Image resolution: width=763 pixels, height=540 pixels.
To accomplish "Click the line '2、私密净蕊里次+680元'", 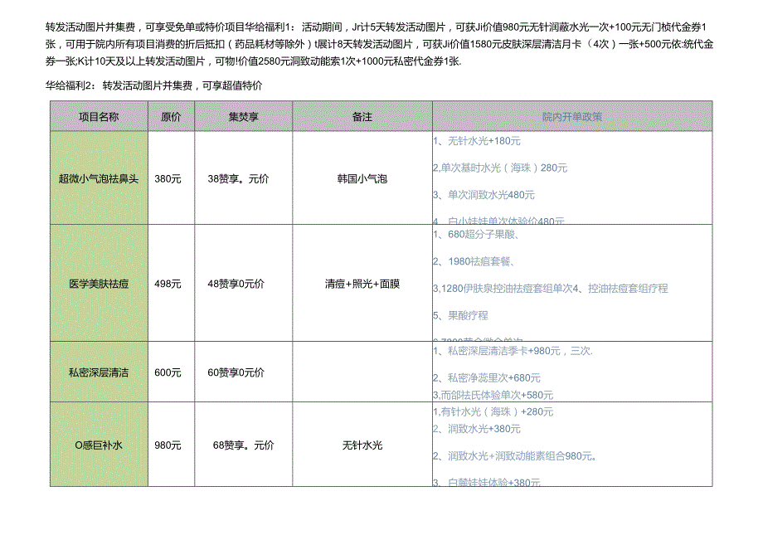I will click(x=487, y=378).
